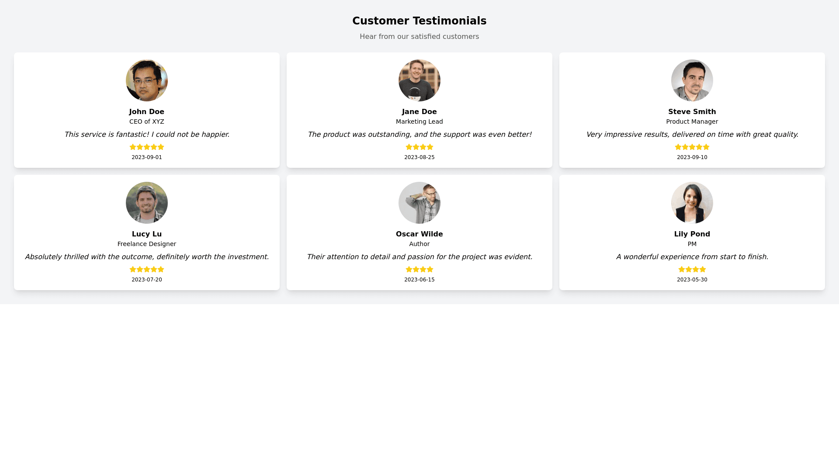
Task: Click Oscar Wilde's avatar photo
Action: (x=419, y=203)
